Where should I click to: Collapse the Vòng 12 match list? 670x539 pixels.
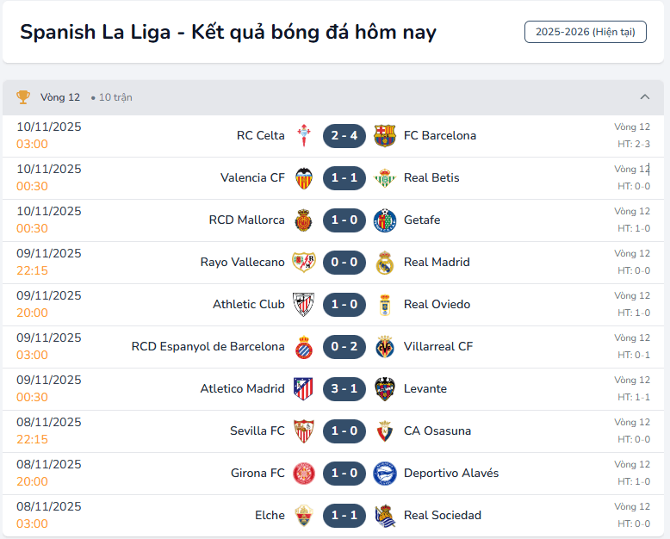[x=645, y=97]
